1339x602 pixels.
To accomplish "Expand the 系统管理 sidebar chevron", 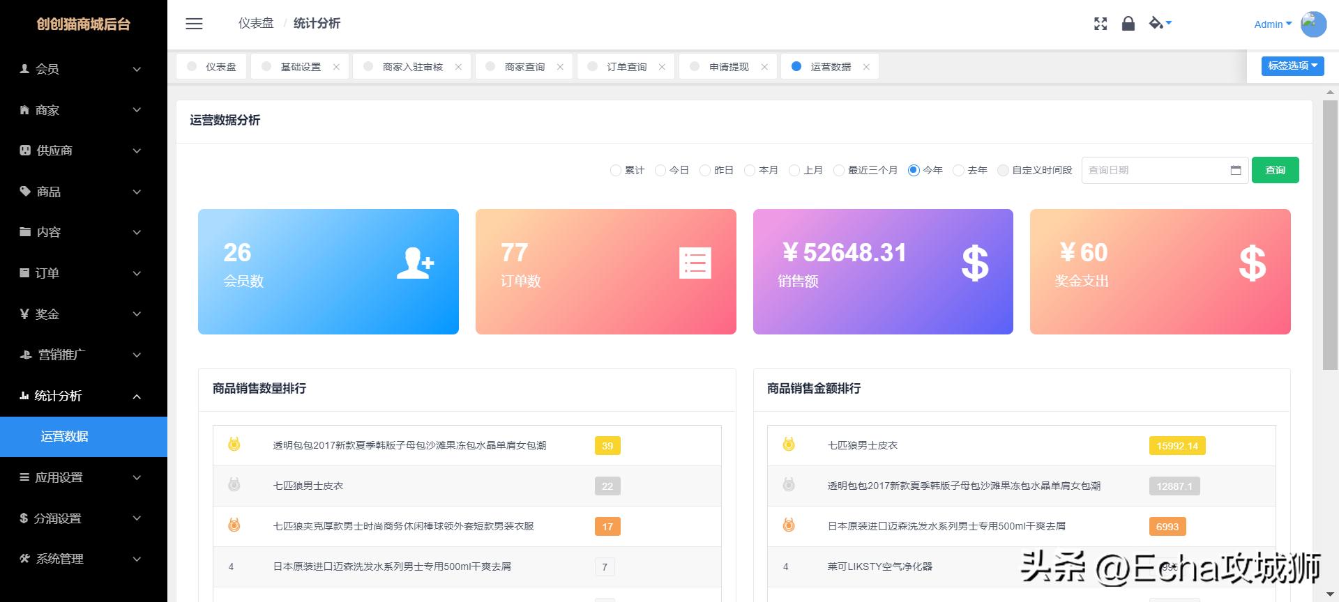I will 137,559.
